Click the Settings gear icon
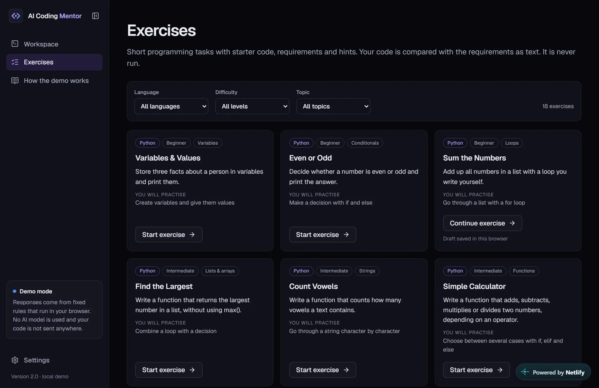This screenshot has width=599, height=388. pyautogui.click(x=15, y=360)
